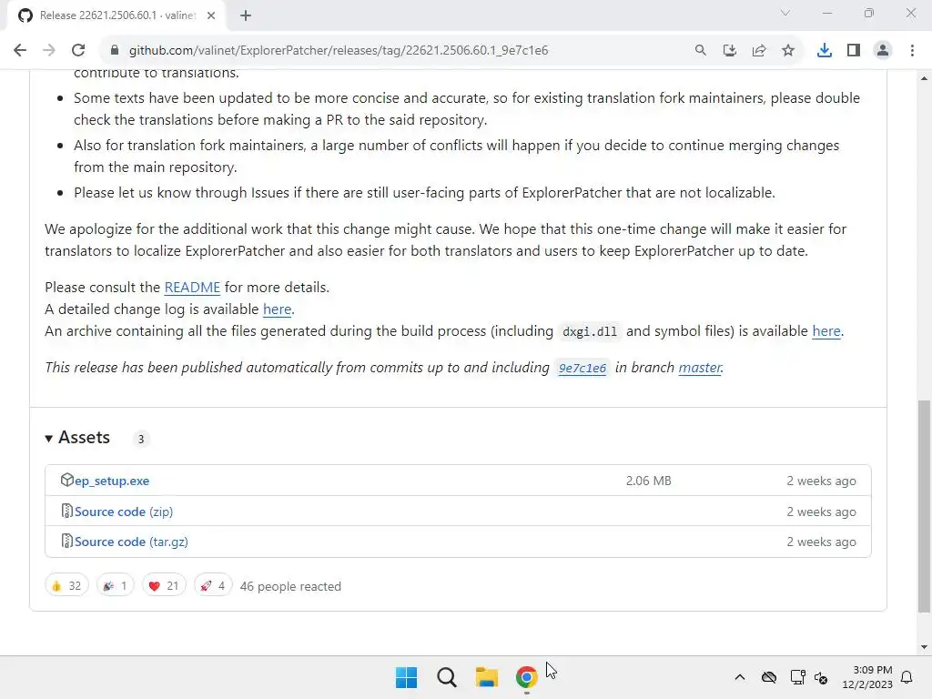
Task: Click the thumbs up reaction with 32
Action: 66,586
